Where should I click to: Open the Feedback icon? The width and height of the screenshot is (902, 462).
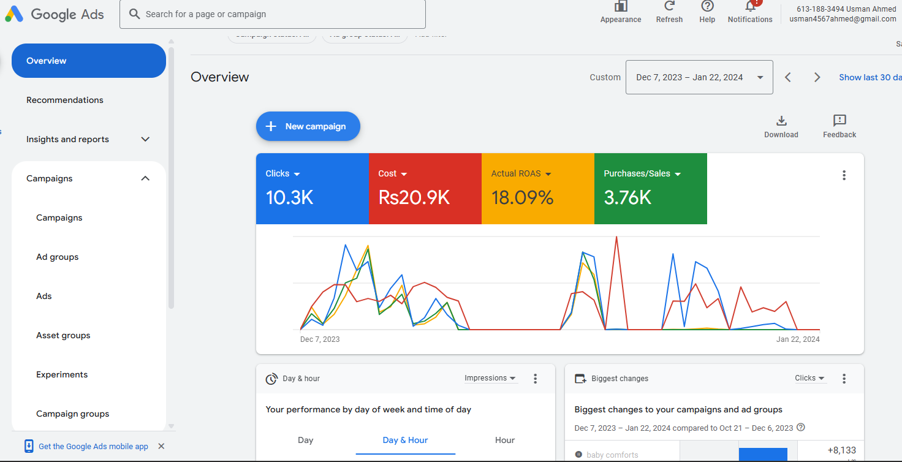click(x=839, y=121)
